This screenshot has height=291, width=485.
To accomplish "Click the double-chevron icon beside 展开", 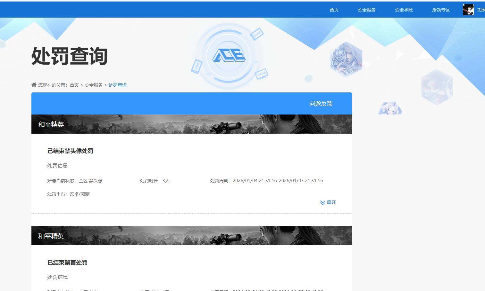I will 323,202.
